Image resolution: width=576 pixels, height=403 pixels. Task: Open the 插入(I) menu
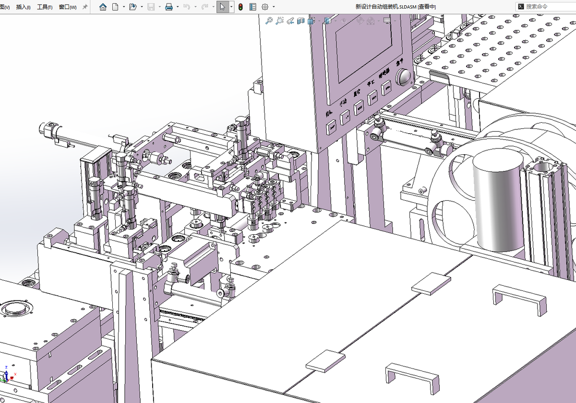[x=24, y=7]
